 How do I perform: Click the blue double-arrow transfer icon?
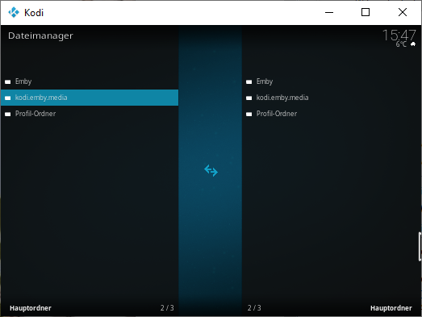coord(211,171)
